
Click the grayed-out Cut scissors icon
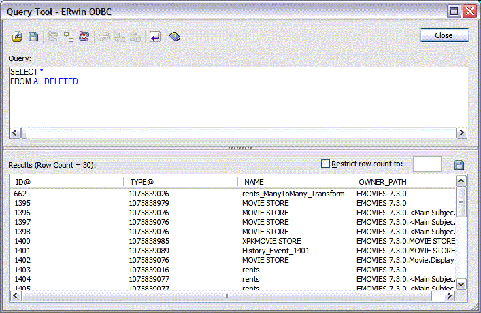click(104, 37)
